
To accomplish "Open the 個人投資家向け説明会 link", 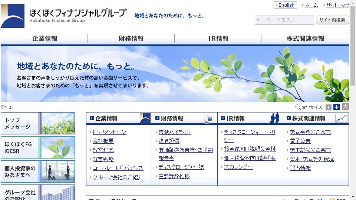I will [x=250, y=158].
